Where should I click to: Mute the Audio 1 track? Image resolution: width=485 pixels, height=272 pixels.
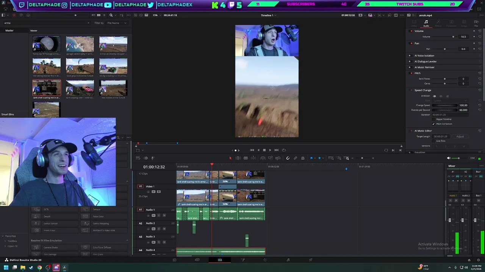tap(164, 215)
